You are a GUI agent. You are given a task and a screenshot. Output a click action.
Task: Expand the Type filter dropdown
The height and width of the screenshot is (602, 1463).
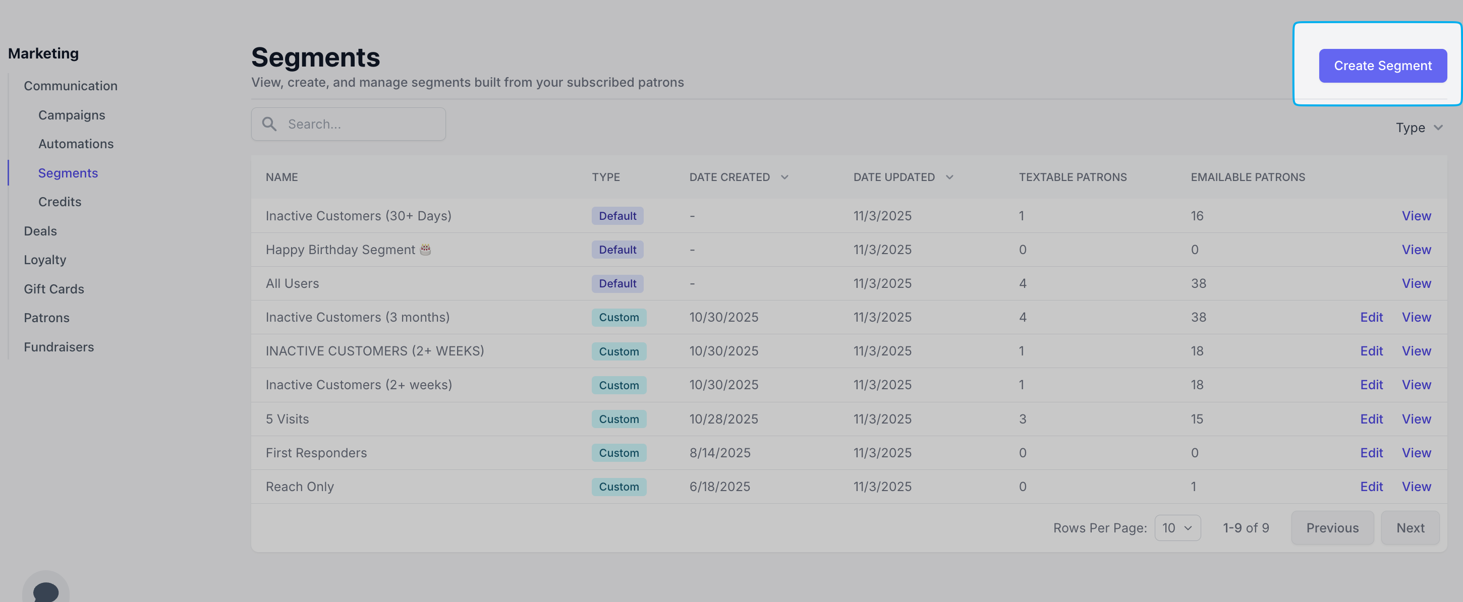[x=1419, y=128]
